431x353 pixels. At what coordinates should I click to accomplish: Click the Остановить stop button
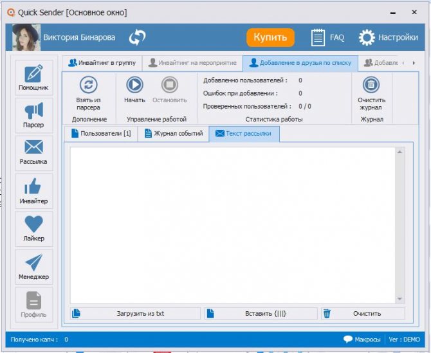point(170,85)
